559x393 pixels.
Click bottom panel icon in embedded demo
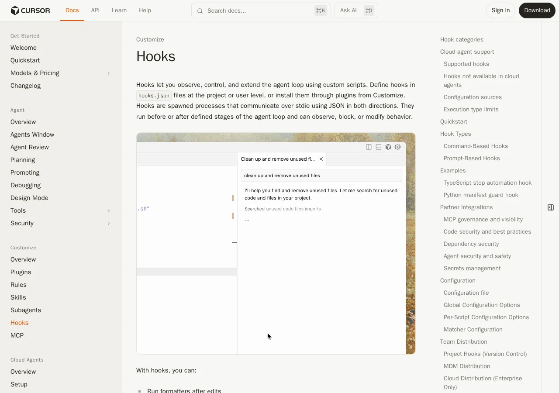[x=379, y=147]
